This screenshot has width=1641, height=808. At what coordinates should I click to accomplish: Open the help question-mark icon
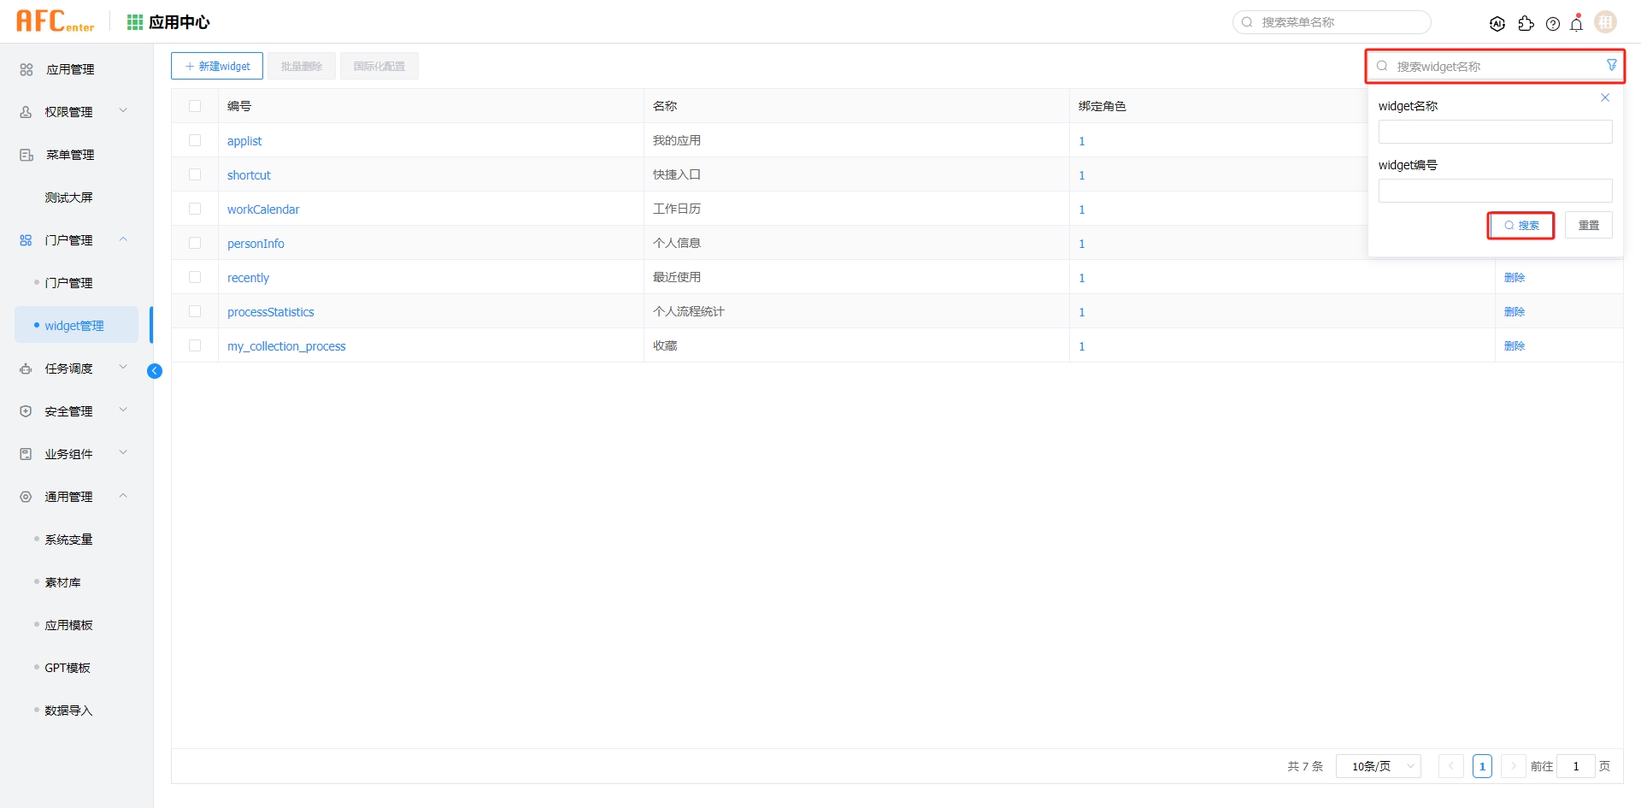(1553, 24)
